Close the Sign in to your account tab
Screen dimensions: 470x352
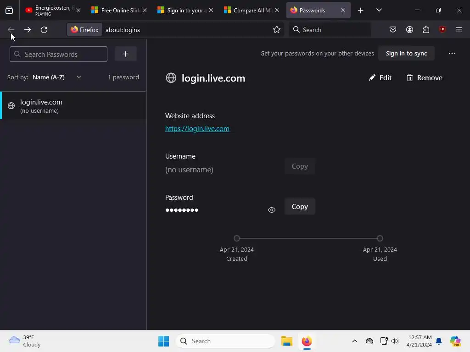click(211, 10)
